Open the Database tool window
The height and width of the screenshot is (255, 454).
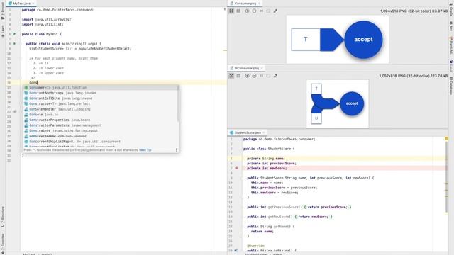[x=451, y=86]
